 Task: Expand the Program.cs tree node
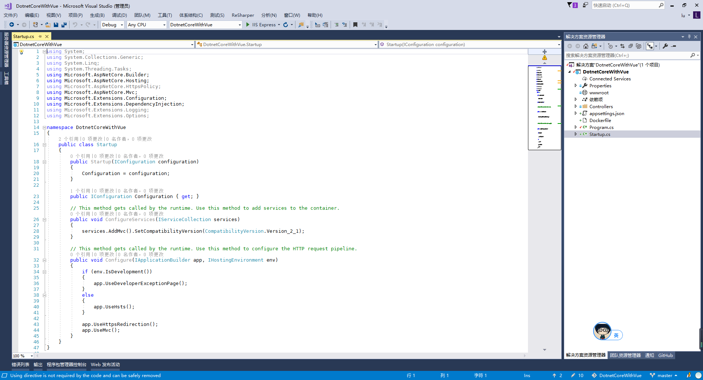click(x=576, y=127)
